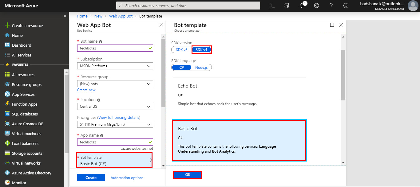Click the App Services globe icon

[x=7, y=94]
